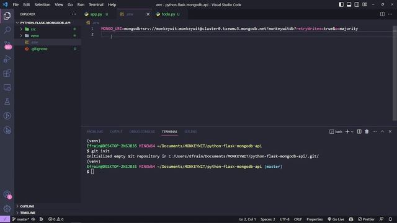This screenshot has height=223, width=397.
Task: Go to line via Ln 2, Col 1
Action: coord(248,219)
